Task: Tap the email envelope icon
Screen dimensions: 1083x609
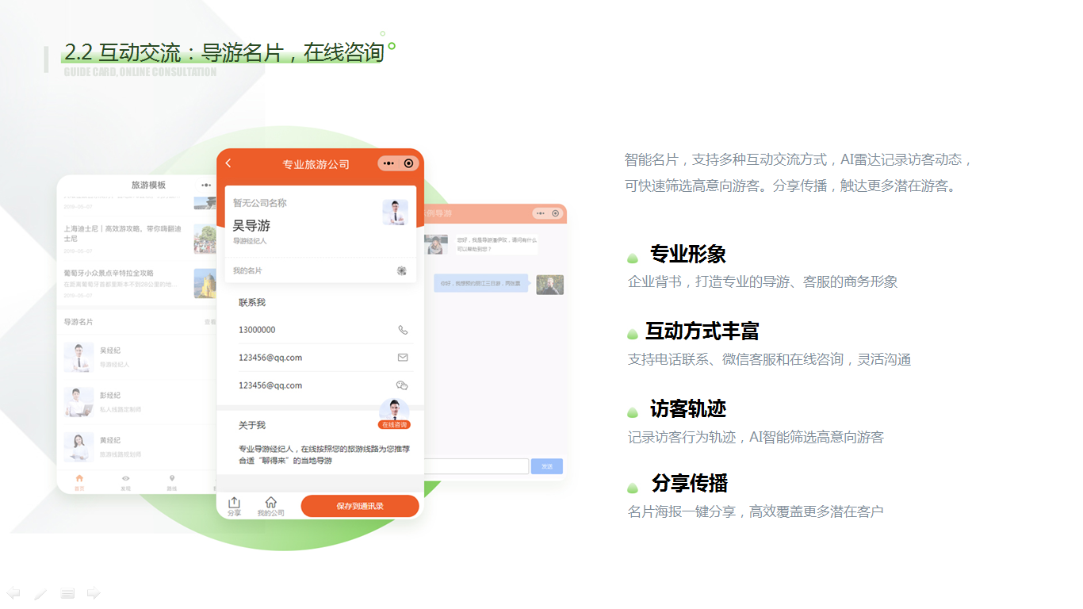Action: [403, 358]
